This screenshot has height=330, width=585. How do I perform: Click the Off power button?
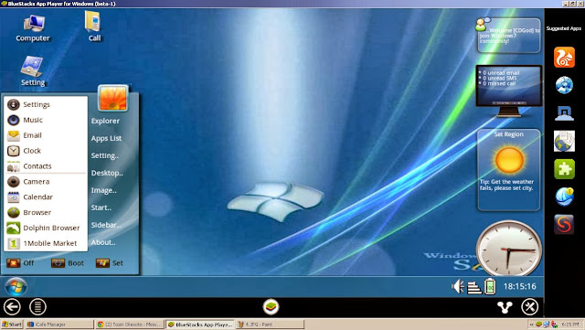coord(20,262)
